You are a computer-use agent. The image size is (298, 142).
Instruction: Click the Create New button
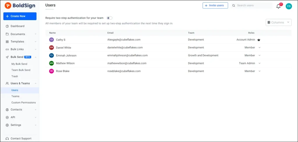(x=20, y=16)
